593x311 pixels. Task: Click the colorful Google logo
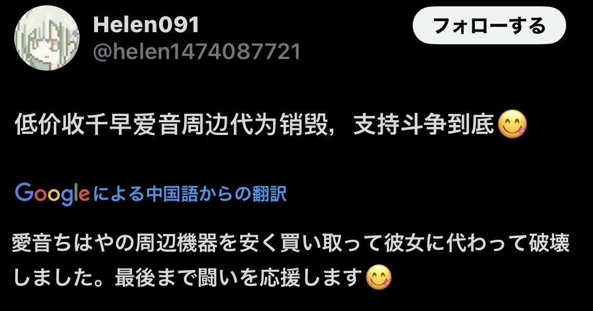pos(52,193)
